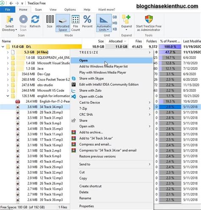Viewport: 201px width, 210px height.
Task: Click the Stop Scan icon
Action: [23, 19]
